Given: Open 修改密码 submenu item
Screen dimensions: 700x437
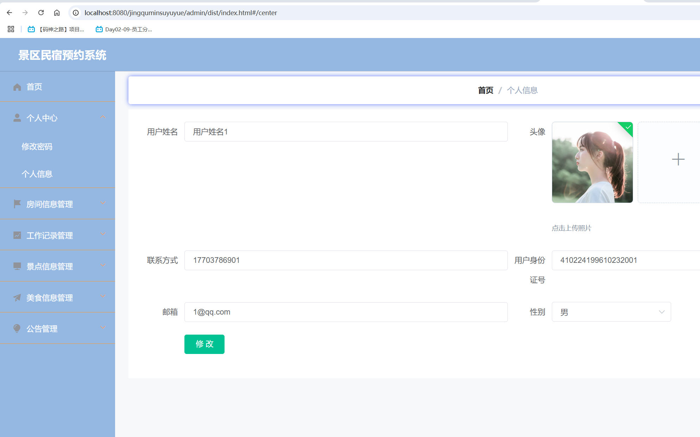Looking at the screenshot, I should (x=37, y=146).
